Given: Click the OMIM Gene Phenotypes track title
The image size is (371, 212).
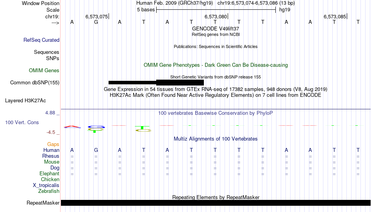Looking at the screenshot, I should [x=216, y=65].
